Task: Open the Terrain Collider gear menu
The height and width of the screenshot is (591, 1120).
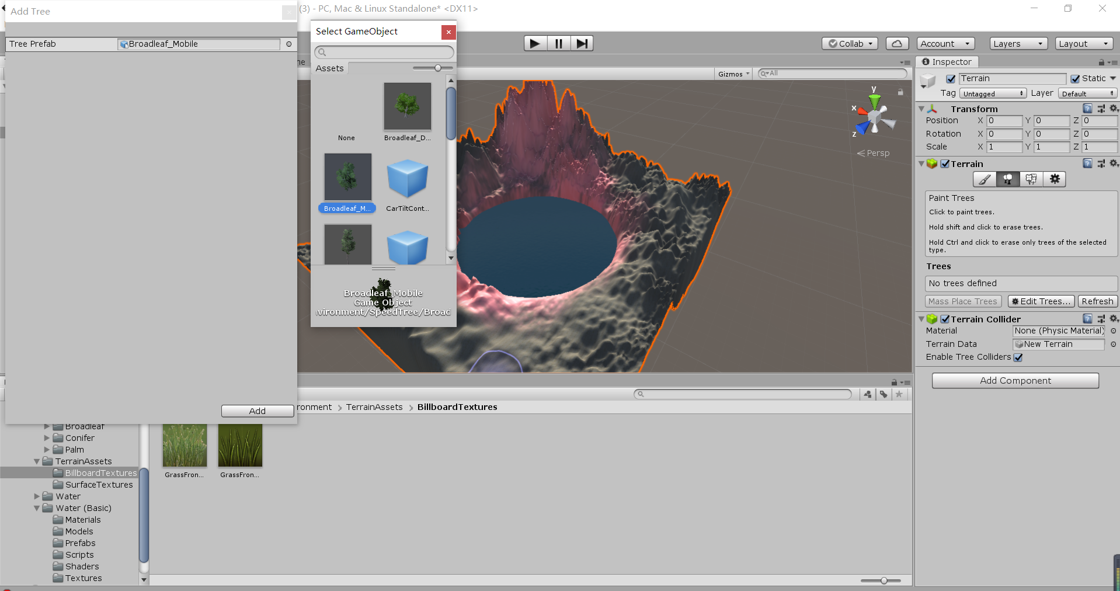Action: 1114,319
